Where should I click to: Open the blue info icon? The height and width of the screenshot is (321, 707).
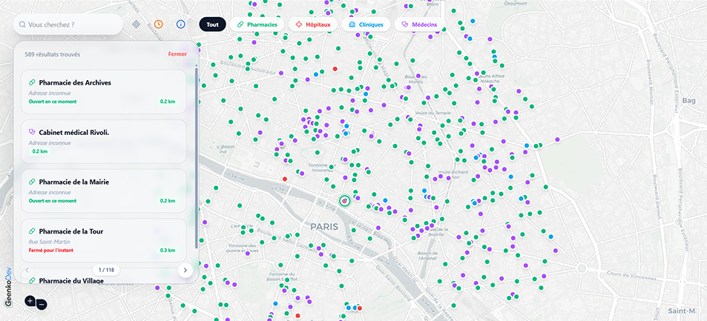181,24
